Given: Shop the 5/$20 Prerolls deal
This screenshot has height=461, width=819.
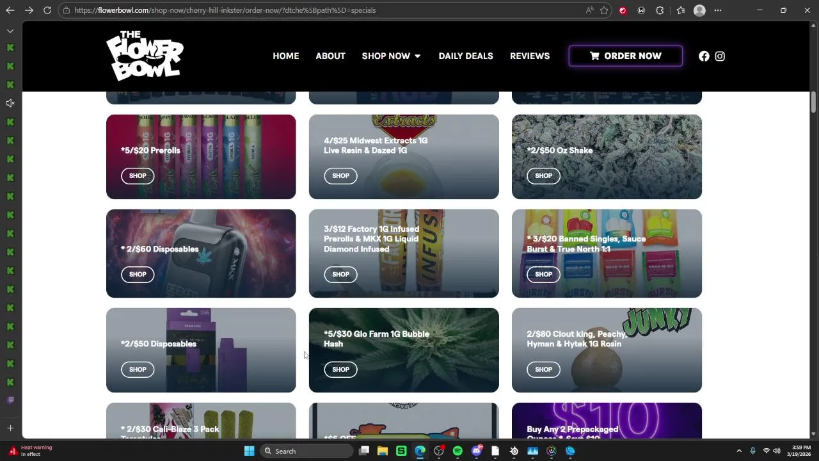Looking at the screenshot, I should [138, 175].
